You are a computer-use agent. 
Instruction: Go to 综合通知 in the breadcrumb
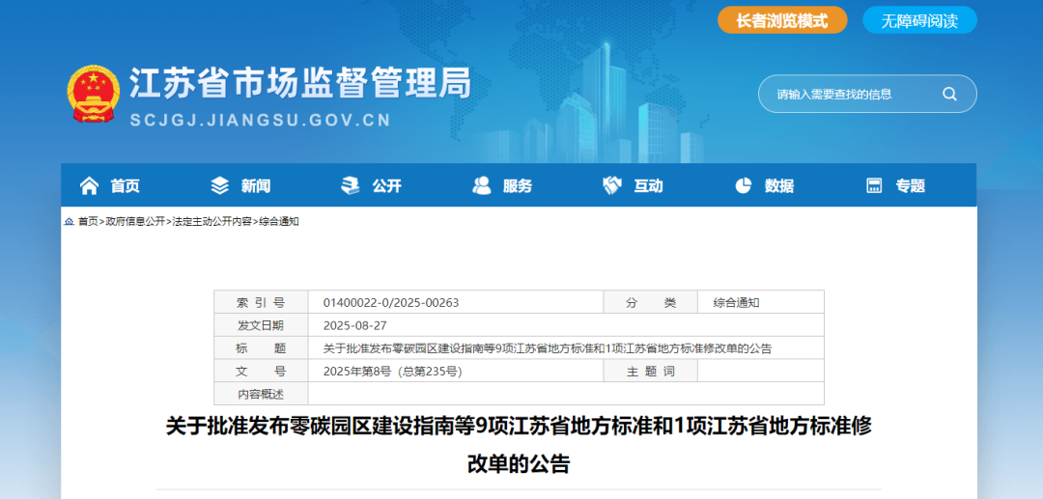[279, 221]
